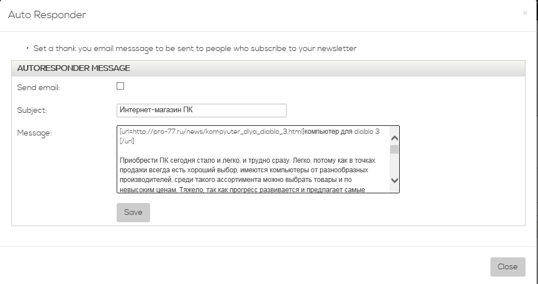Image resolution: width=538 pixels, height=284 pixels.
Task: Click the "Subject:" label
Action: (x=32, y=111)
